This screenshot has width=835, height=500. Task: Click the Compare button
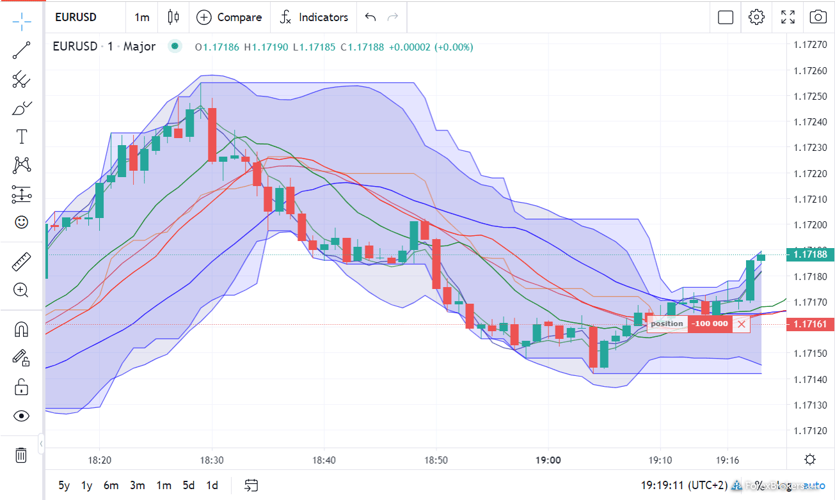pyautogui.click(x=230, y=17)
